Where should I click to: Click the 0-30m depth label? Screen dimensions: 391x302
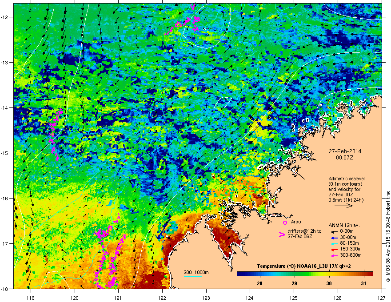click(x=347, y=231)
